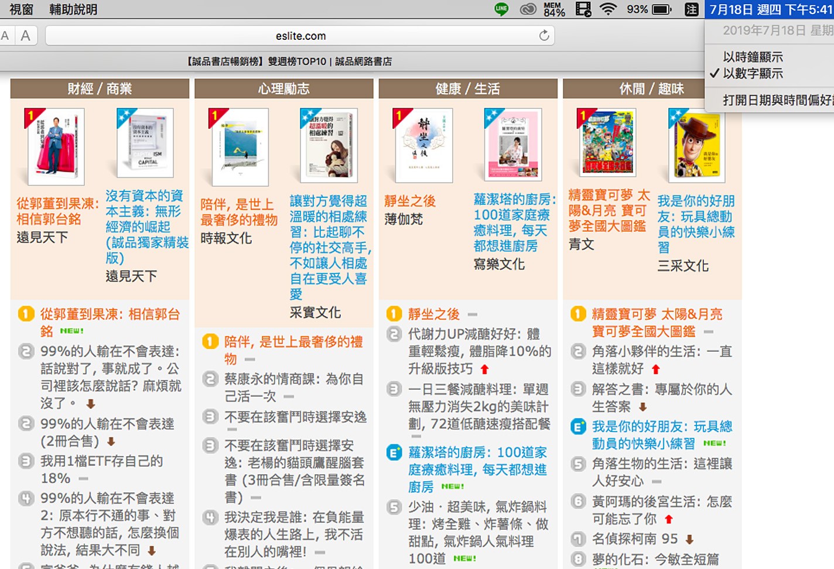This screenshot has height=569, width=834.
Task: Open ranked item 名偵探柯南 95
Action: point(635,539)
